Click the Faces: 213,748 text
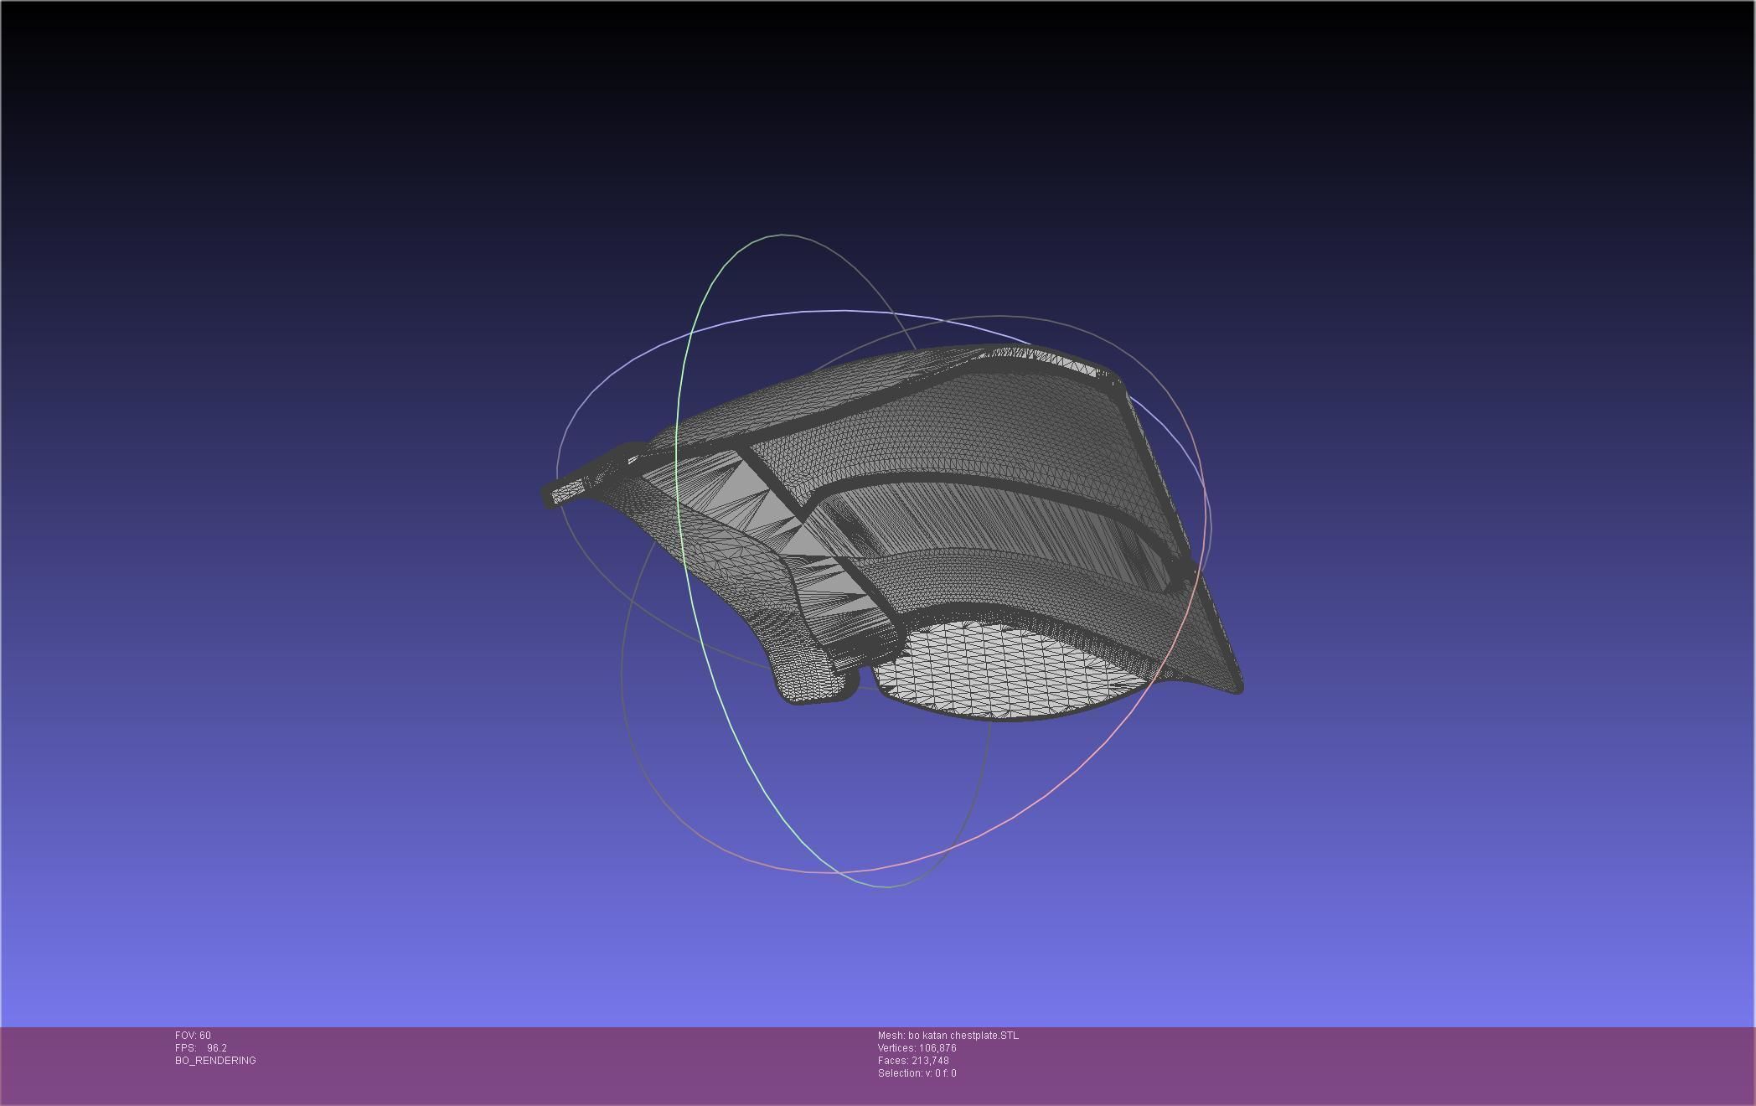Screen dimensions: 1756x1106 point(913,1061)
